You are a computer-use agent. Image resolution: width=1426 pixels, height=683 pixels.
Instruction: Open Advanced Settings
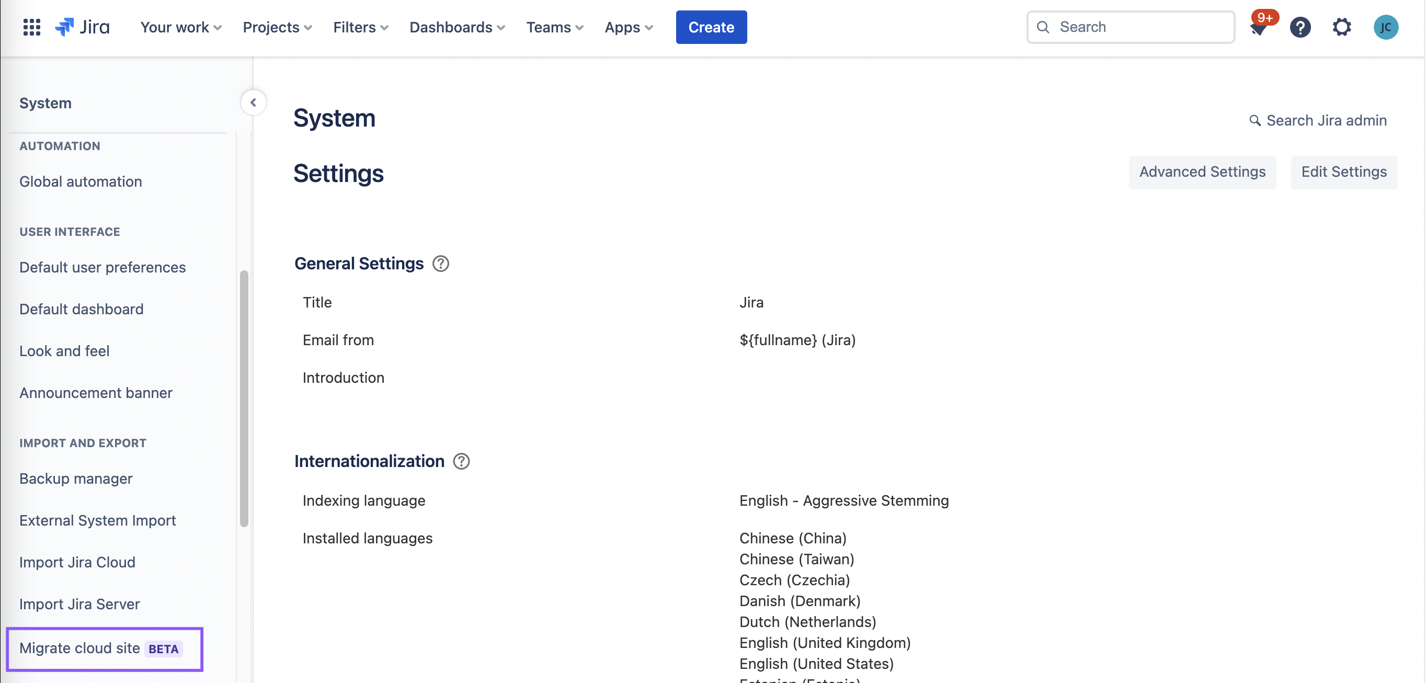click(x=1202, y=172)
